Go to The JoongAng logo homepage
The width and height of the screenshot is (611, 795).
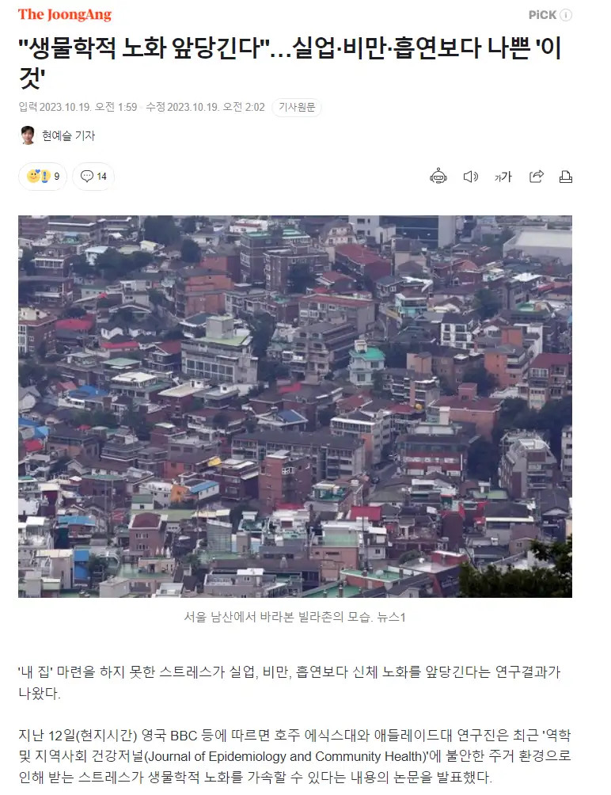[65, 15]
